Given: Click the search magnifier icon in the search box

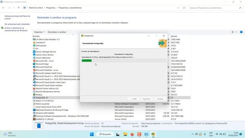Looking at the screenshot, I should click(x=240, y=8).
